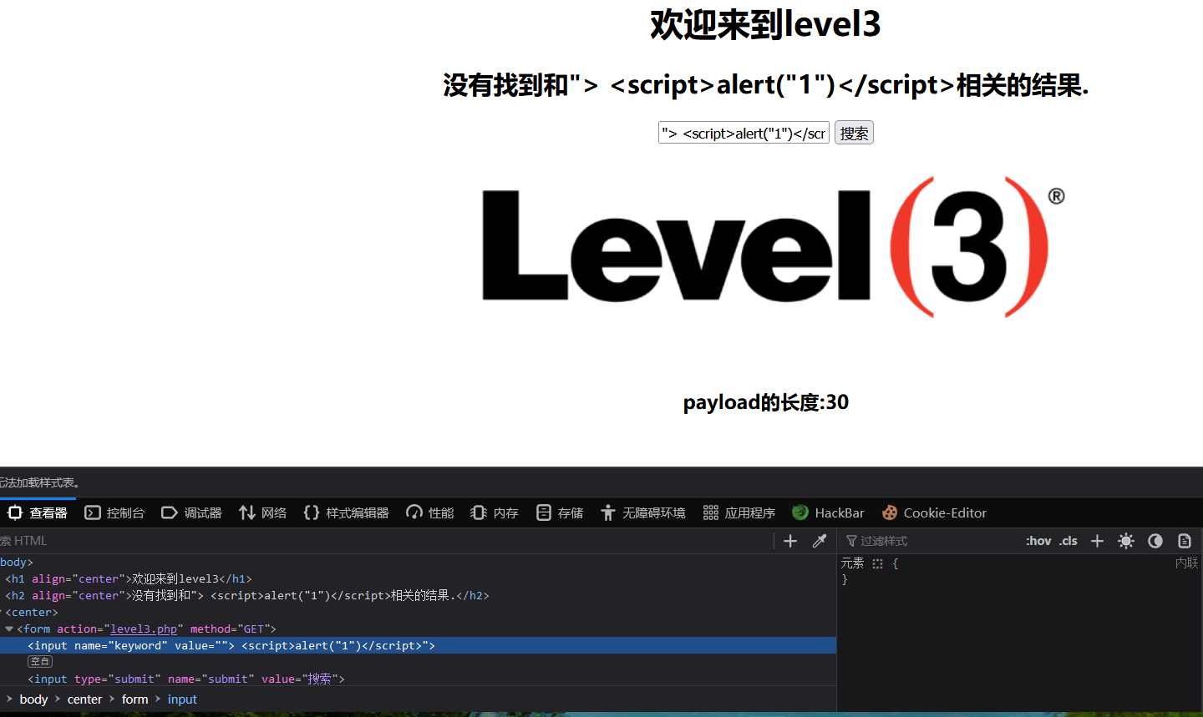The height and width of the screenshot is (717, 1203).
Task: Select the center breadcrumb element
Action: click(84, 699)
